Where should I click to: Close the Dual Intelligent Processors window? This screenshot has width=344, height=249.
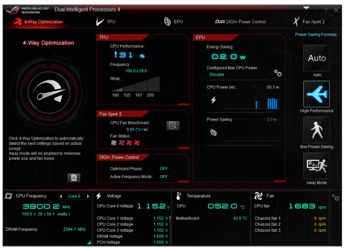pyautogui.click(x=336, y=10)
